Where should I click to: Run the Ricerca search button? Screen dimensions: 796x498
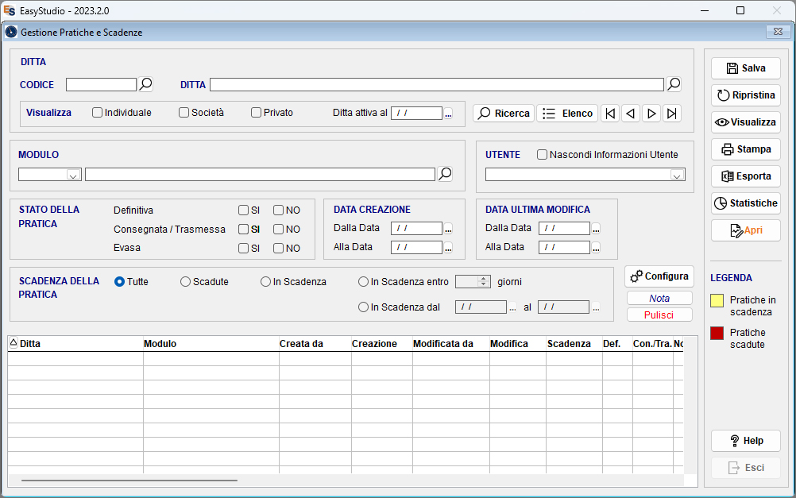coord(504,114)
